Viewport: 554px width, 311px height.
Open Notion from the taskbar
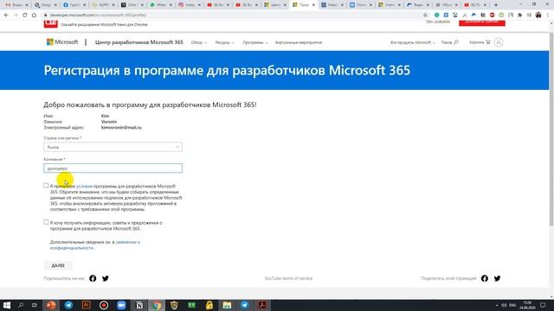coord(139,305)
